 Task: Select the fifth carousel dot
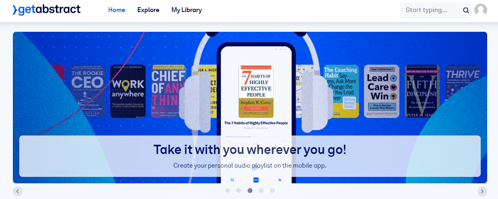273,191
